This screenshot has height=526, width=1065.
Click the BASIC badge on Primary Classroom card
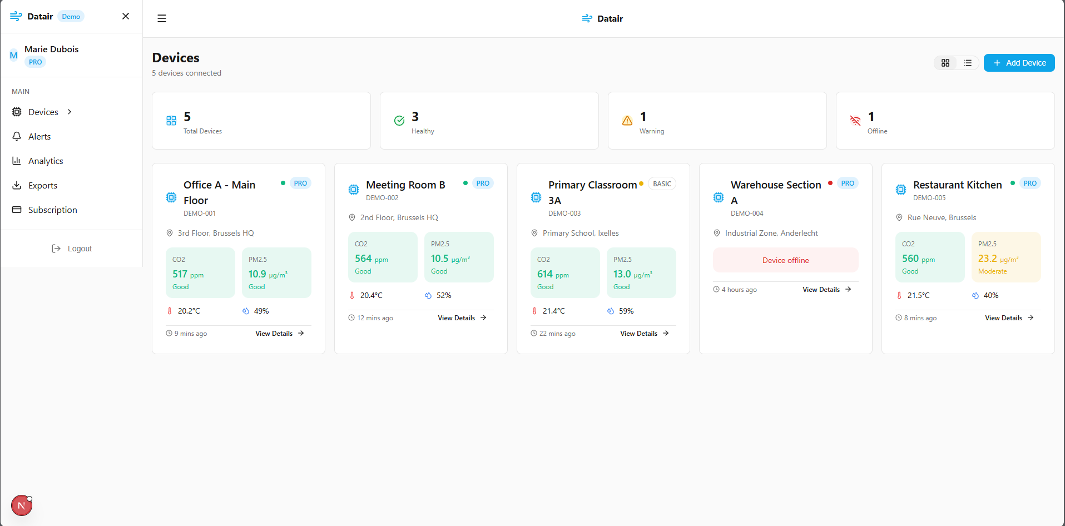[x=662, y=184]
